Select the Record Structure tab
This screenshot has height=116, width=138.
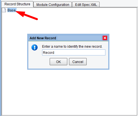coord(17,4)
